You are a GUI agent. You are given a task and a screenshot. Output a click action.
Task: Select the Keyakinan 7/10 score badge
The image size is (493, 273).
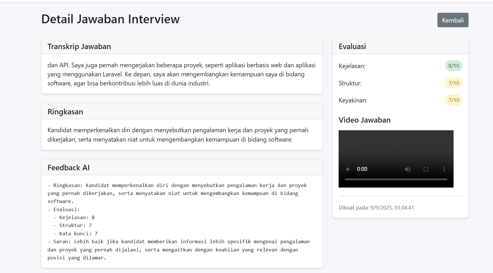pyautogui.click(x=454, y=100)
